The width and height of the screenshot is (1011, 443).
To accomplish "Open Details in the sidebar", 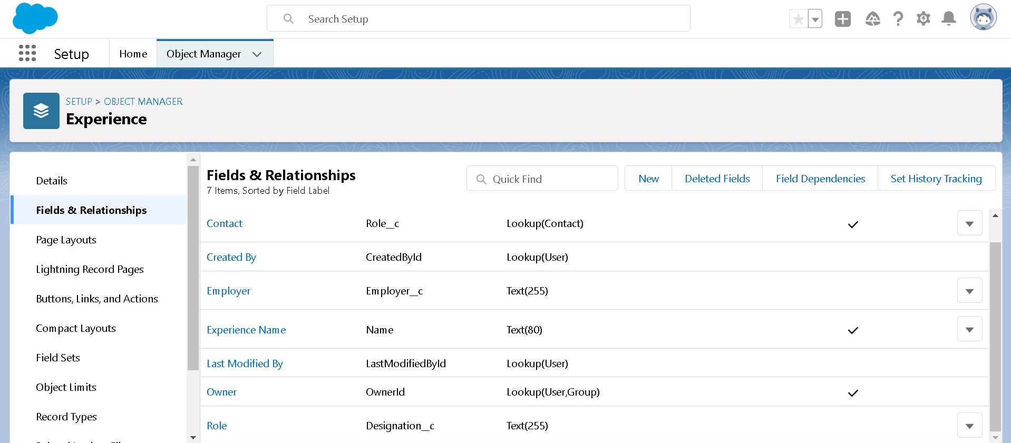I will (x=52, y=181).
